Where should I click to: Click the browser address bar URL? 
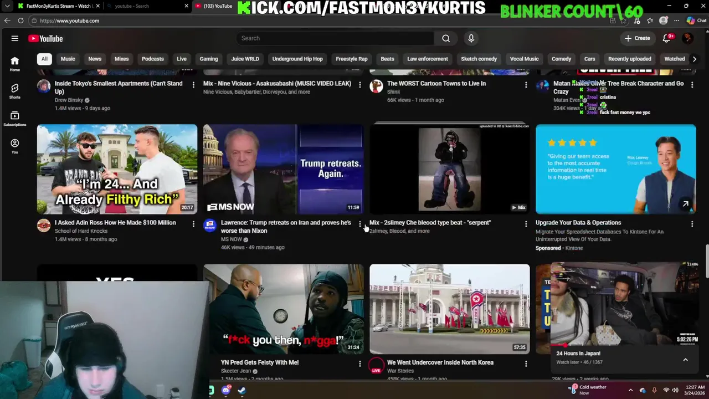coord(69,21)
